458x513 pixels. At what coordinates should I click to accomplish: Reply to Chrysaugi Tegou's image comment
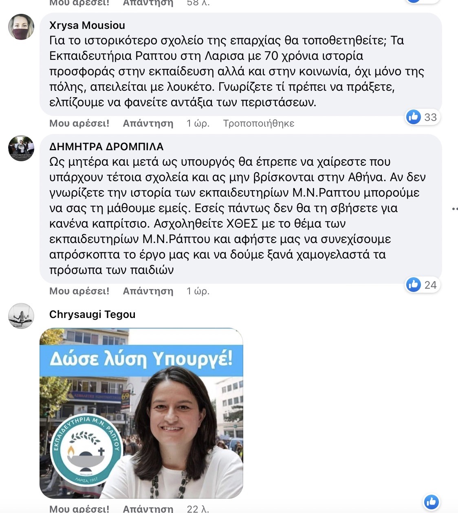tap(148, 509)
